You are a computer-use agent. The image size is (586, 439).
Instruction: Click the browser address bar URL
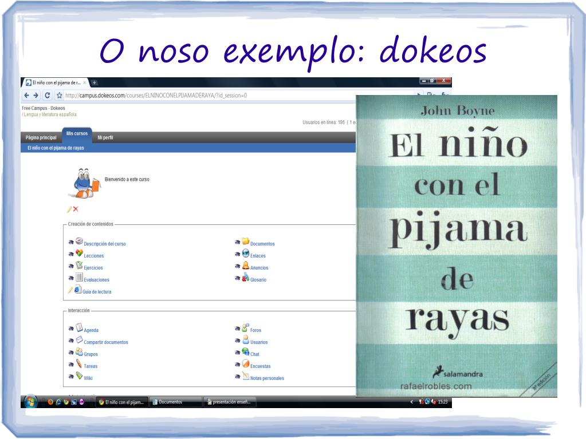[x=156, y=96]
